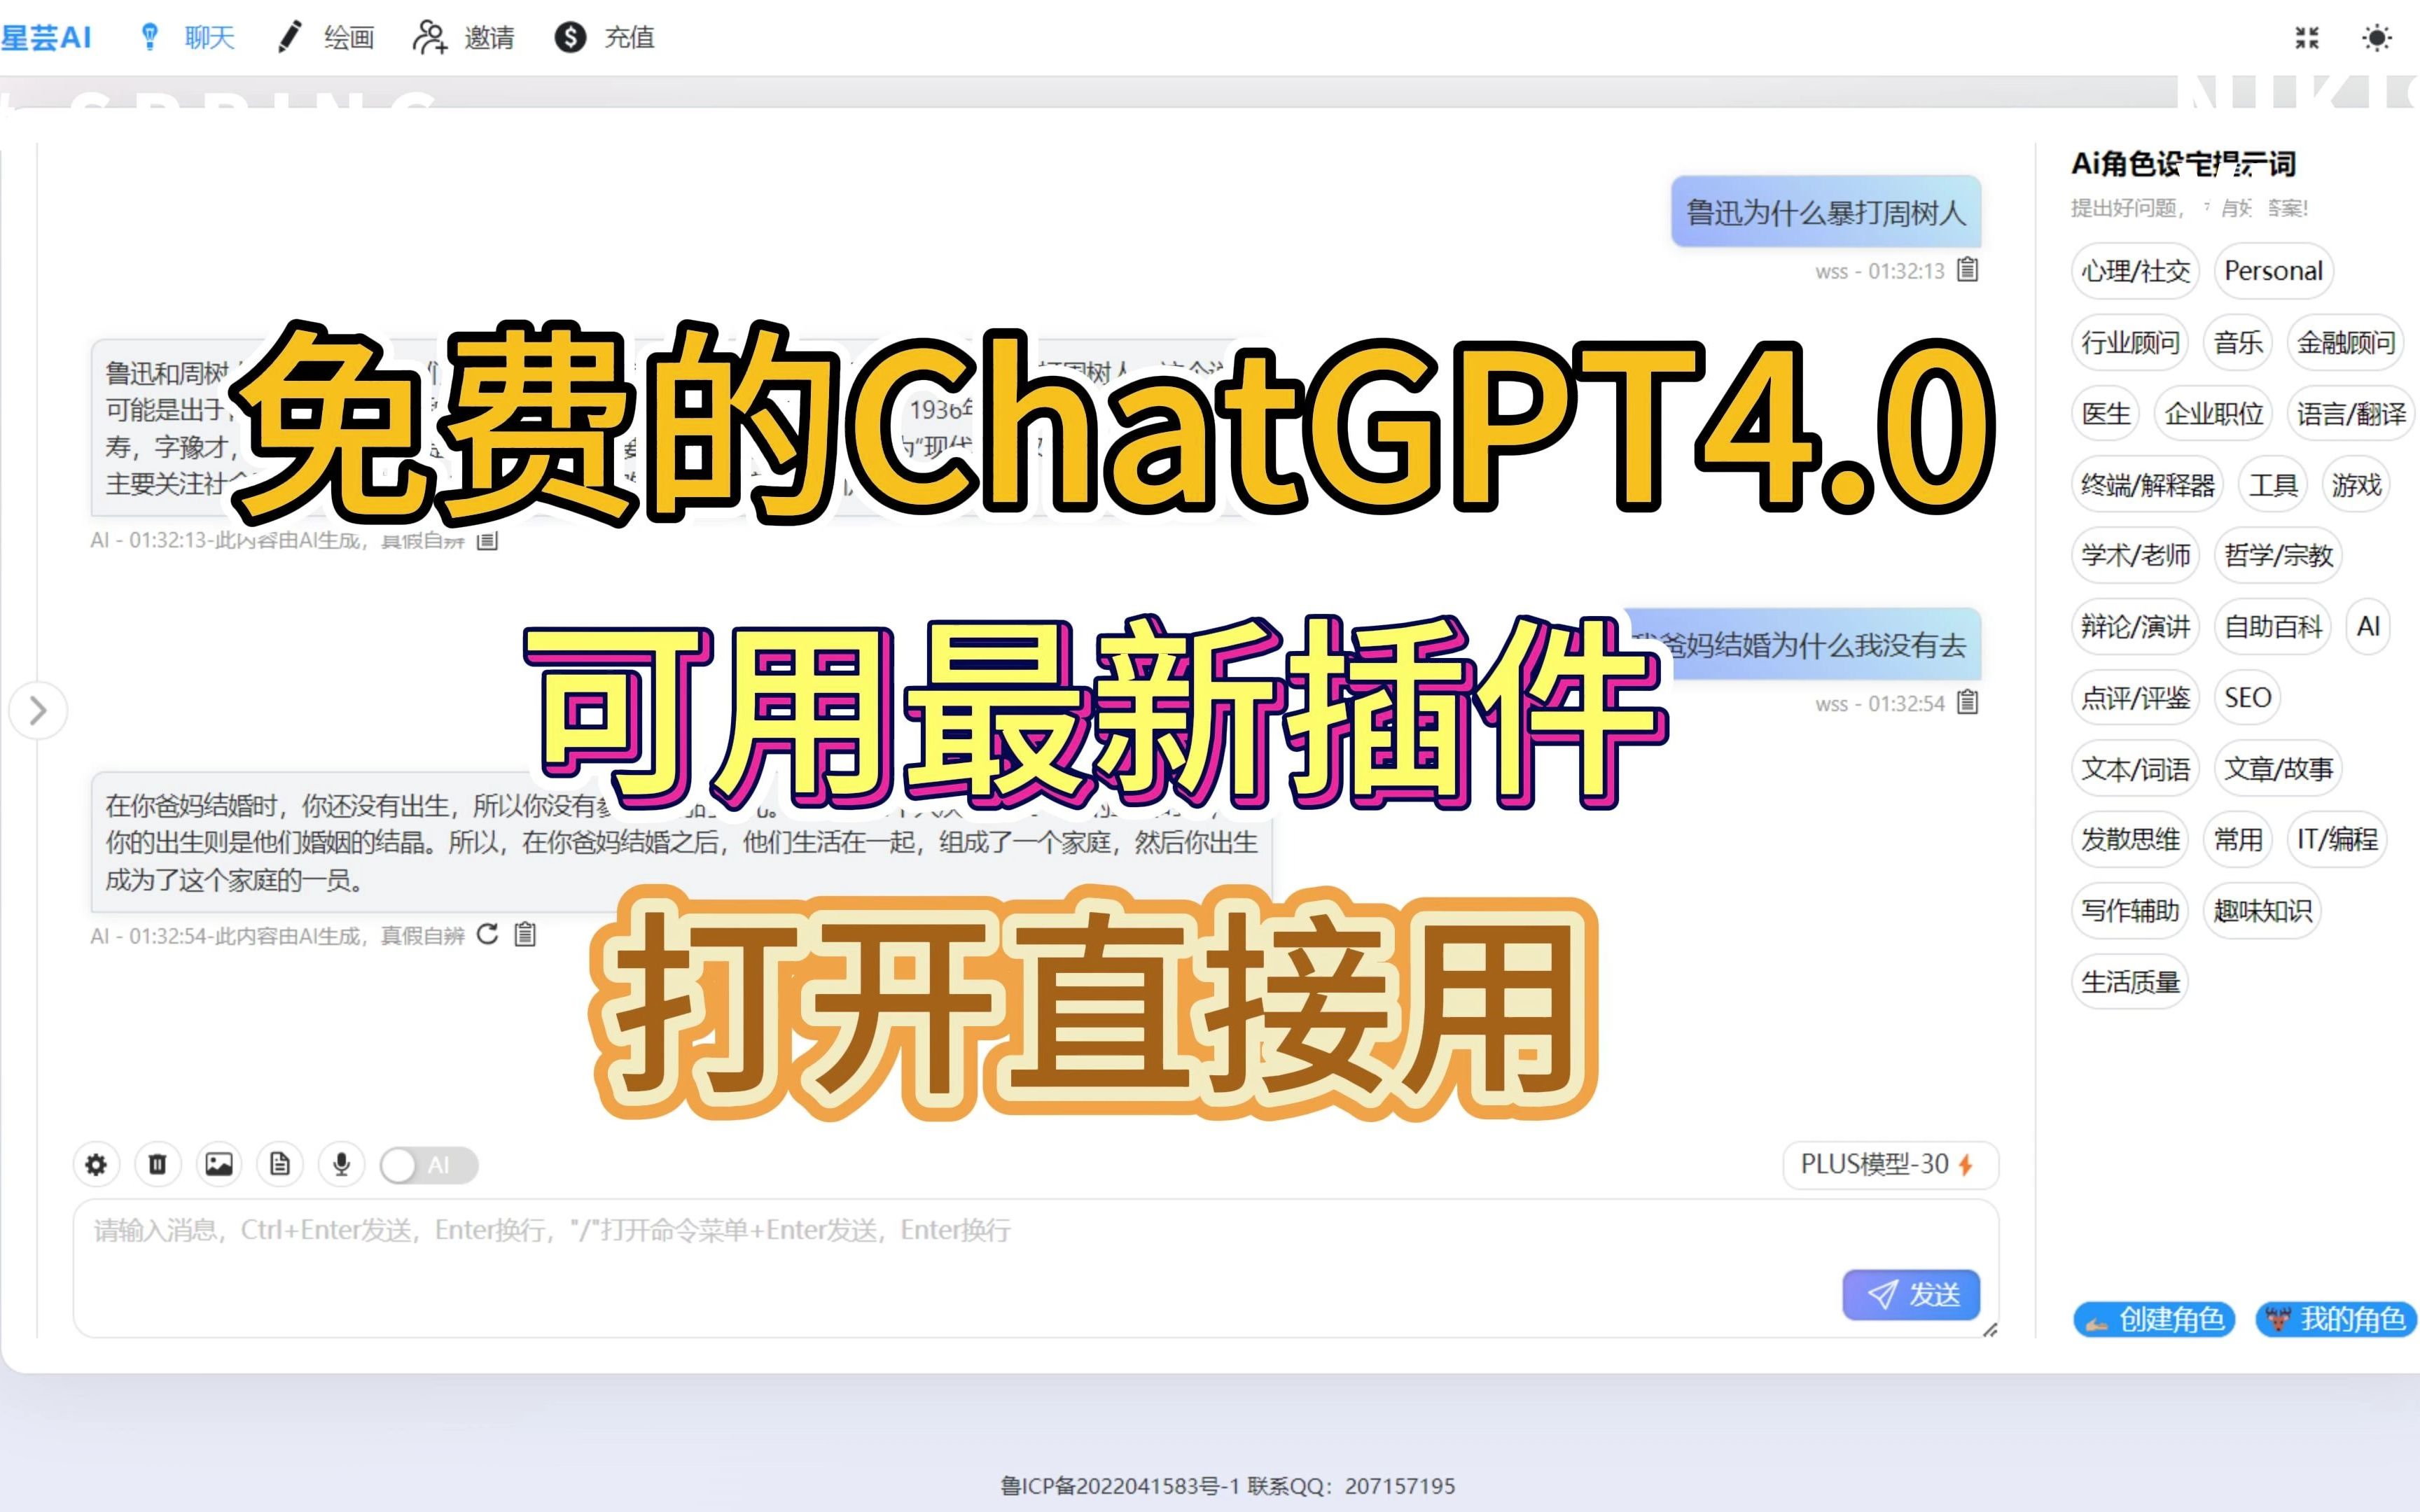Viewport: 2420px width, 1512px height.
Task: Choose the 辩论/演讲 category
Action: tap(2135, 627)
